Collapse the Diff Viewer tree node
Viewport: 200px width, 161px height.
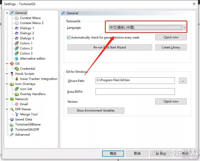click(7, 109)
